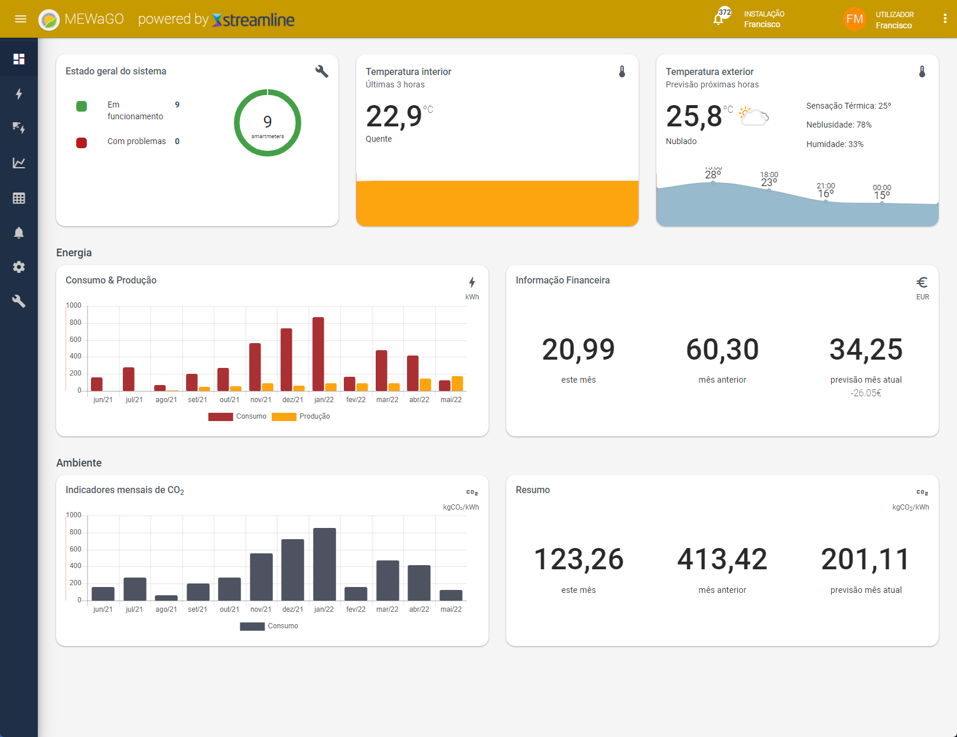Viewport: 957px width, 737px height.
Task: Toggle the Produção legend in energy chart
Action: tap(301, 416)
